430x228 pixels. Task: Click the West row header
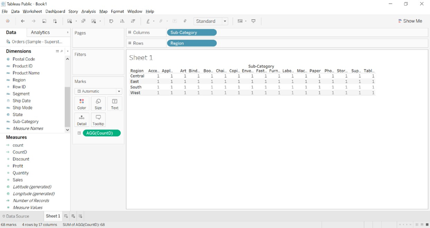[135, 93]
